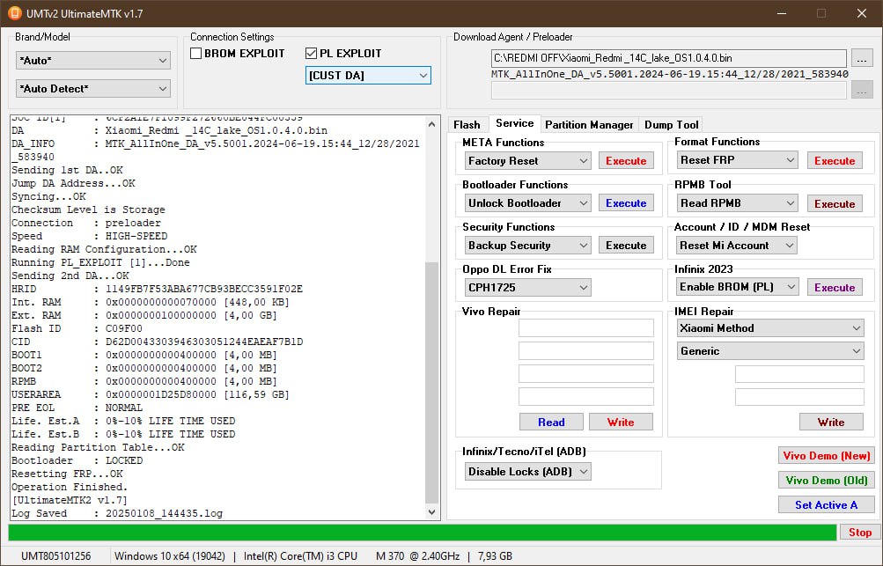The width and height of the screenshot is (883, 566).
Task: Open the Backup Security dropdown
Action: click(527, 246)
